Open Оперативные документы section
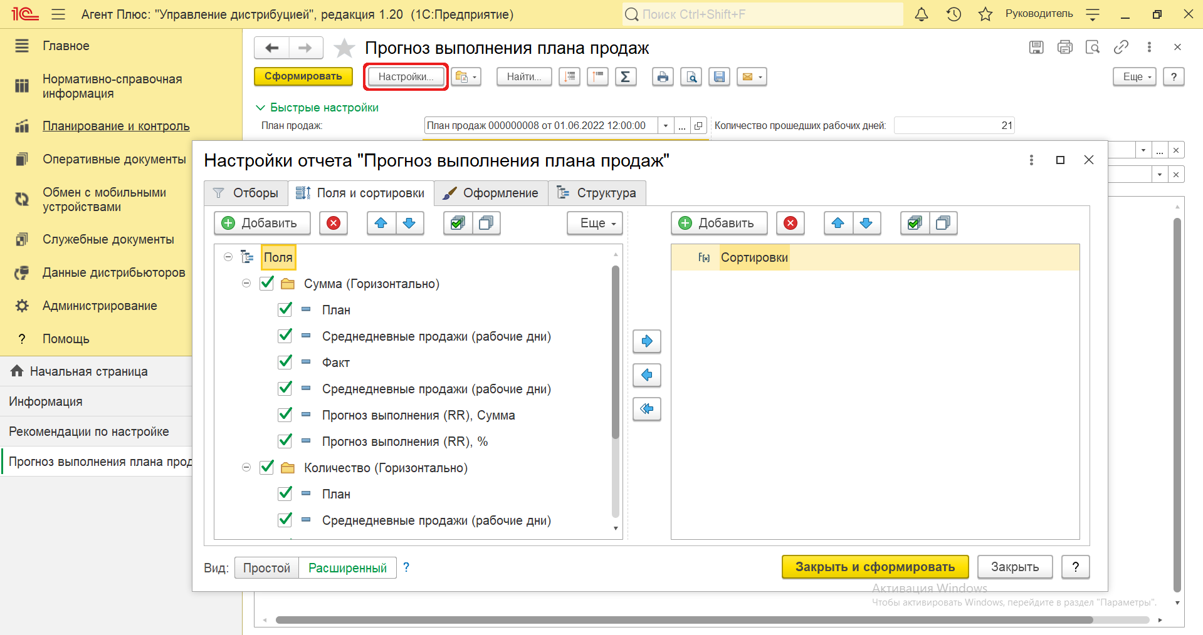This screenshot has height=635, width=1203. point(114,159)
